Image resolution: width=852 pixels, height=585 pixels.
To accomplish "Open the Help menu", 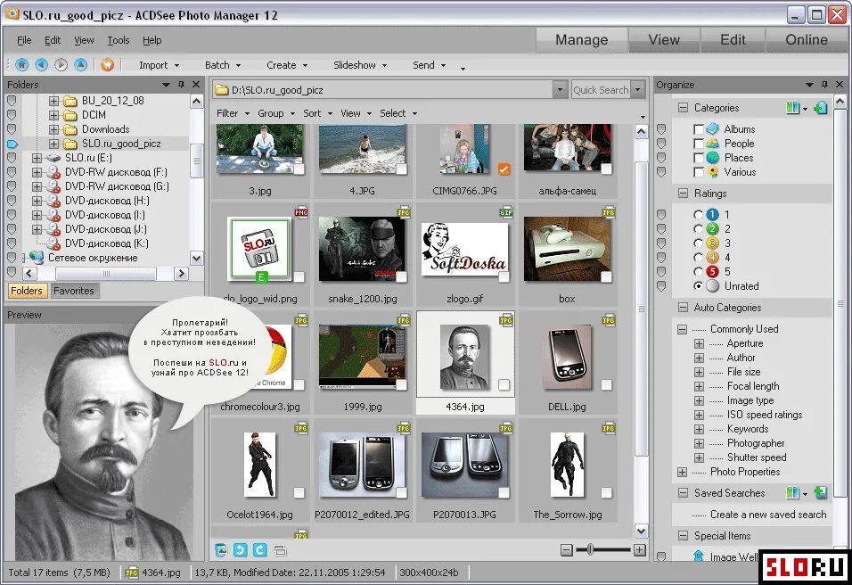I will click(x=152, y=40).
